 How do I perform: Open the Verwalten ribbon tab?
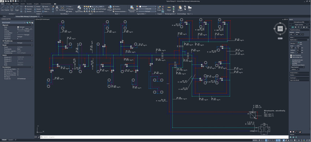(x=29, y=4)
